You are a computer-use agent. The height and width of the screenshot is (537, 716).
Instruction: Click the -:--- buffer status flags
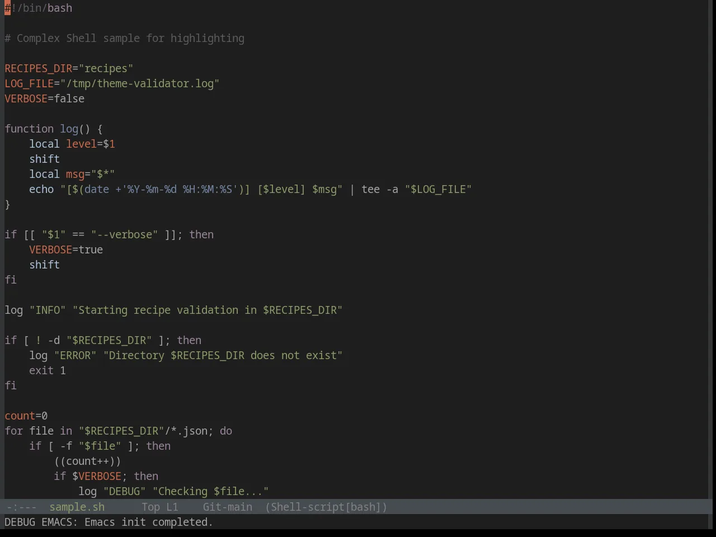coord(21,507)
